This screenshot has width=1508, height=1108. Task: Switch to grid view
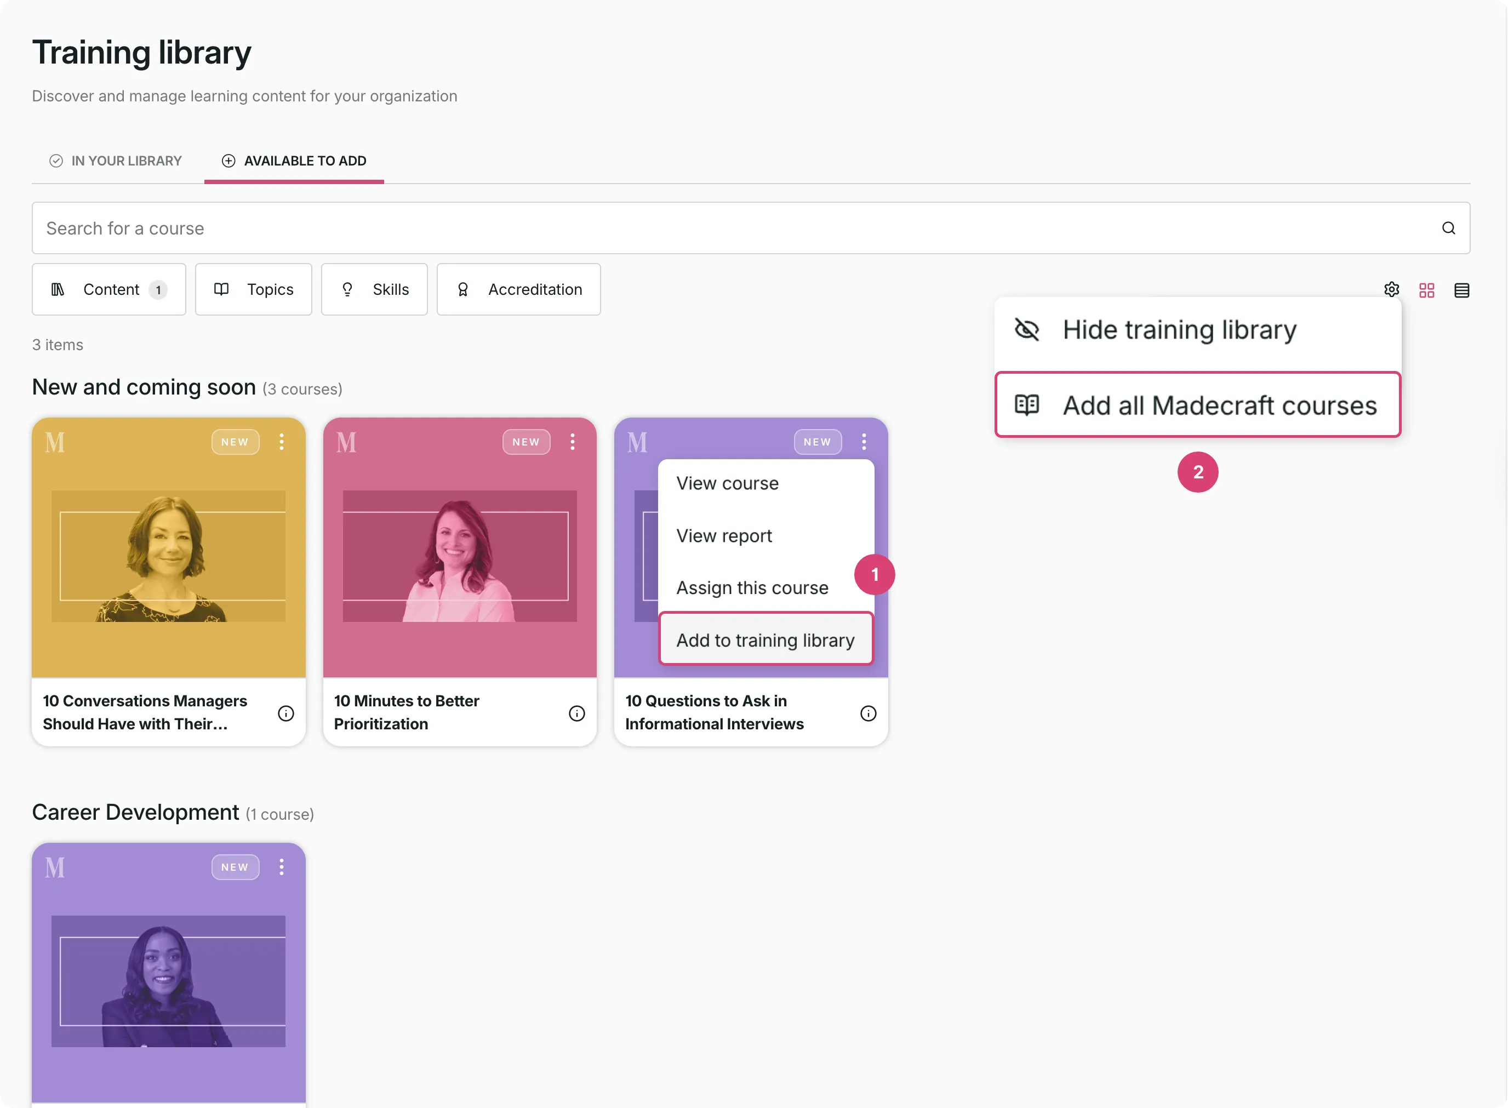(1427, 289)
